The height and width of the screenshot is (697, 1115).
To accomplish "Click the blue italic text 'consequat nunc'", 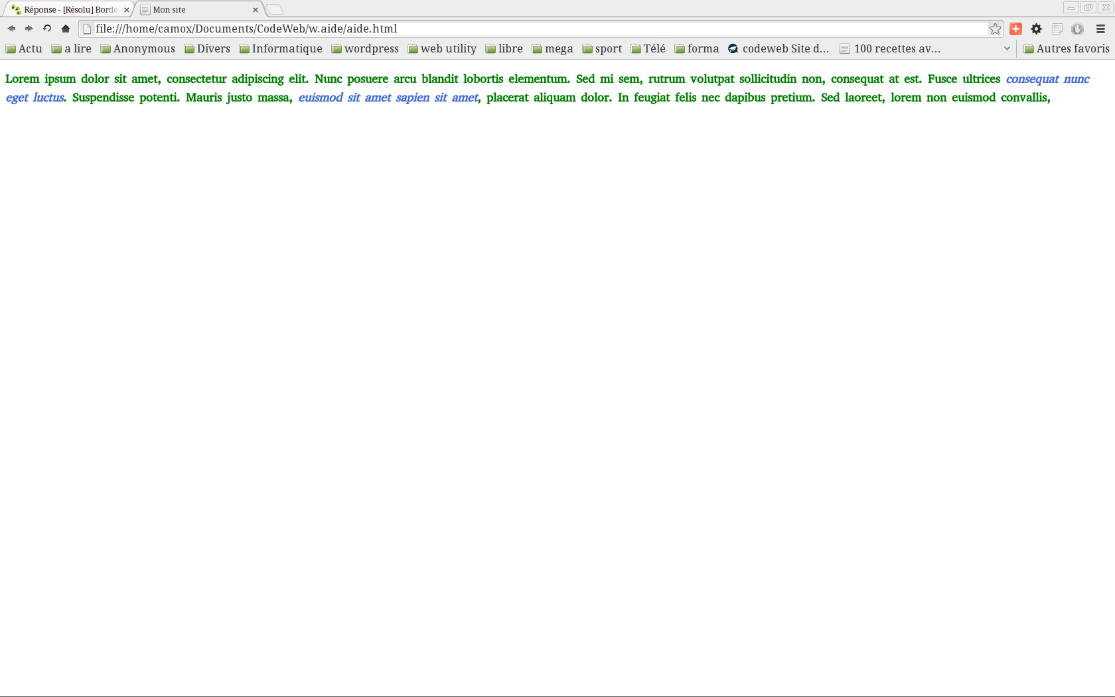I will [x=1048, y=79].
